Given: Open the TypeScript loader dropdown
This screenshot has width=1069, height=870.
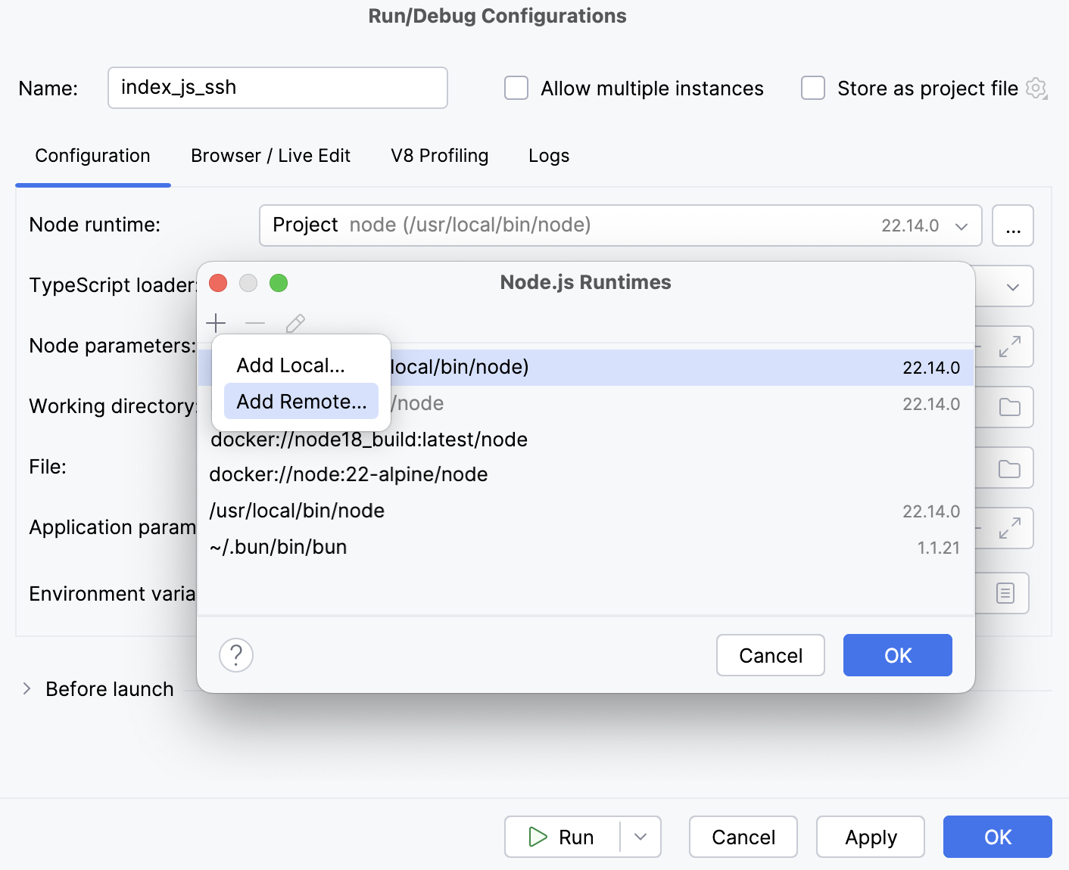Looking at the screenshot, I should [x=1013, y=286].
